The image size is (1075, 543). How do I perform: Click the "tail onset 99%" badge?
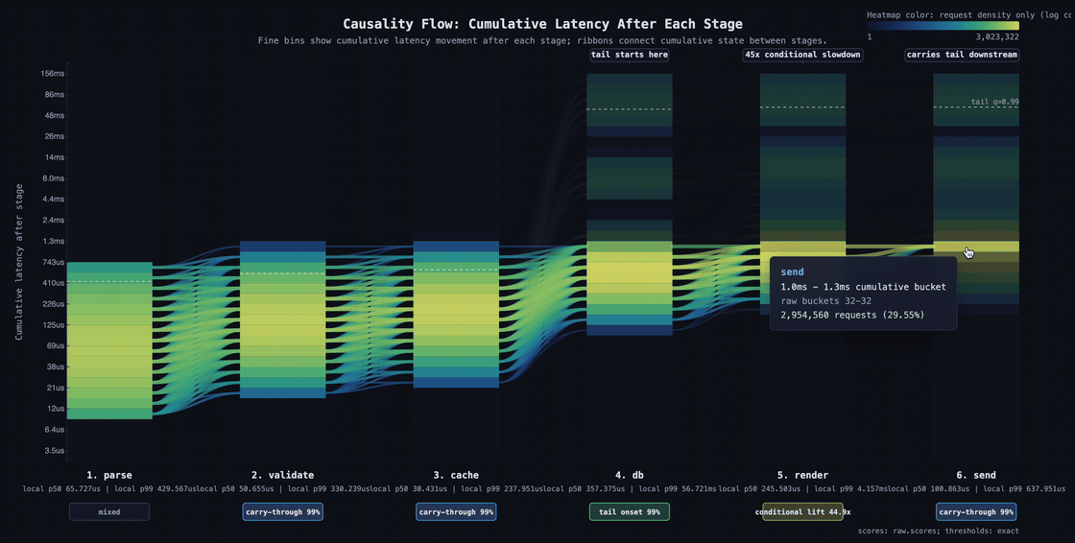(630, 511)
